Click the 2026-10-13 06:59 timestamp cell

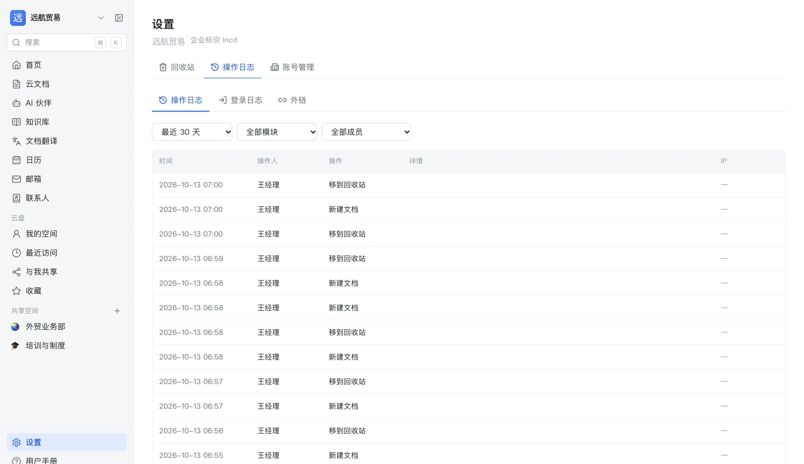[x=191, y=259]
